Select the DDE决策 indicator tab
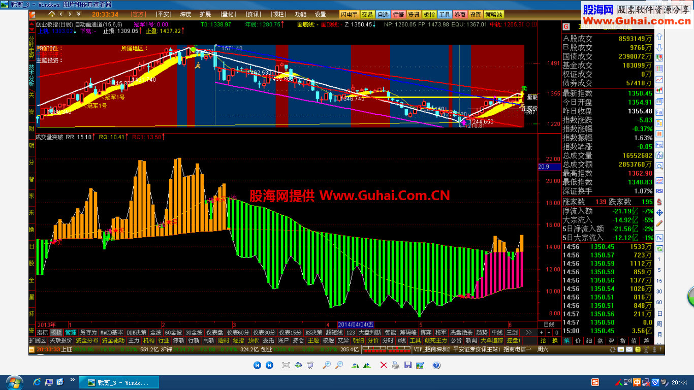Screen dimensions: 694x390 pos(136,332)
